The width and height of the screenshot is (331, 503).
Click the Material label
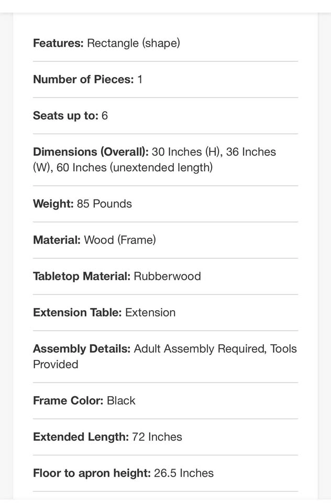click(x=57, y=240)
